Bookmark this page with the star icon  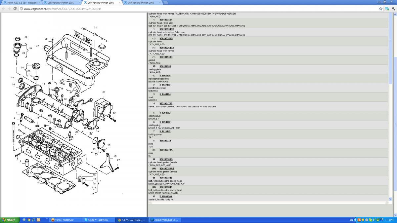point(381,9)
